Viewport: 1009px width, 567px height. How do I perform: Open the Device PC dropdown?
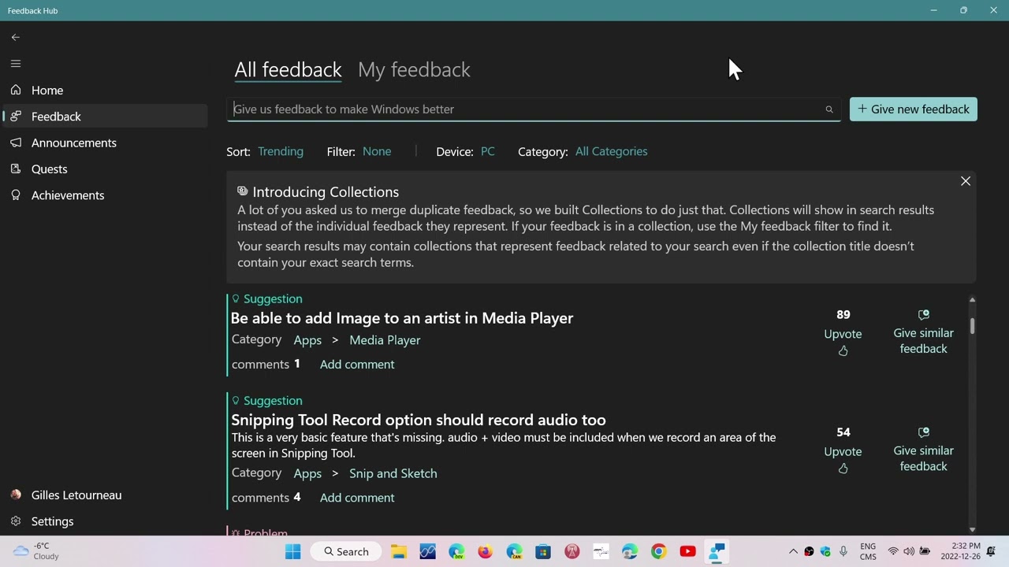pos(488,151)
